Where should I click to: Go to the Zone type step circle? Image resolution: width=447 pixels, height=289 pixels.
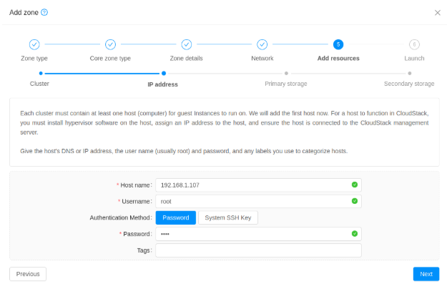click(x=34, y=44)
